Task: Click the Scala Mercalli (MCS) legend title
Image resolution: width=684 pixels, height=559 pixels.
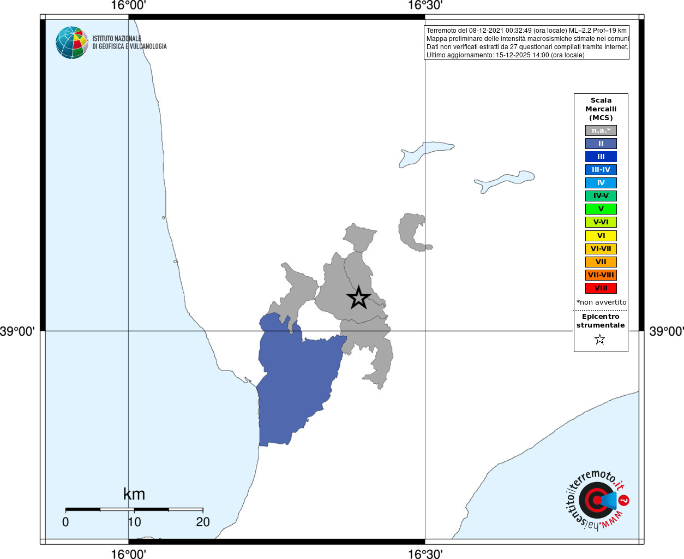Action: [x=601, y=109]
